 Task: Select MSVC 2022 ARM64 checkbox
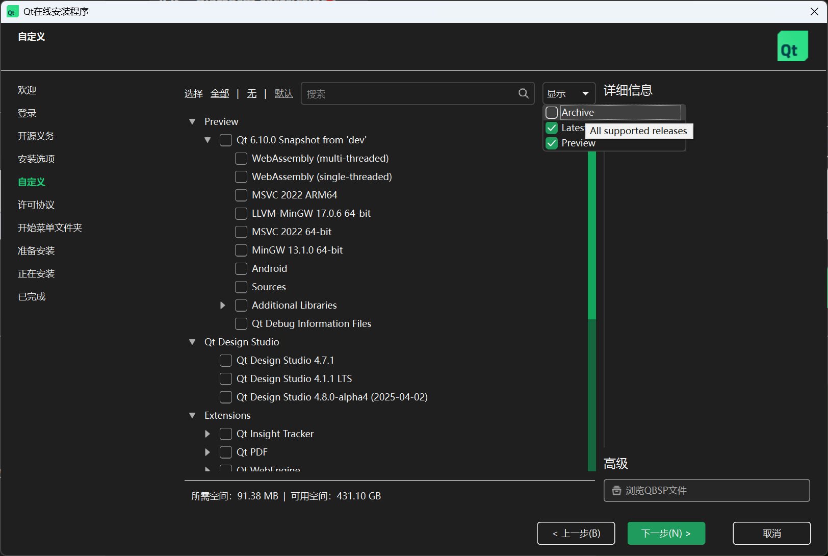[x=241, y=195]
